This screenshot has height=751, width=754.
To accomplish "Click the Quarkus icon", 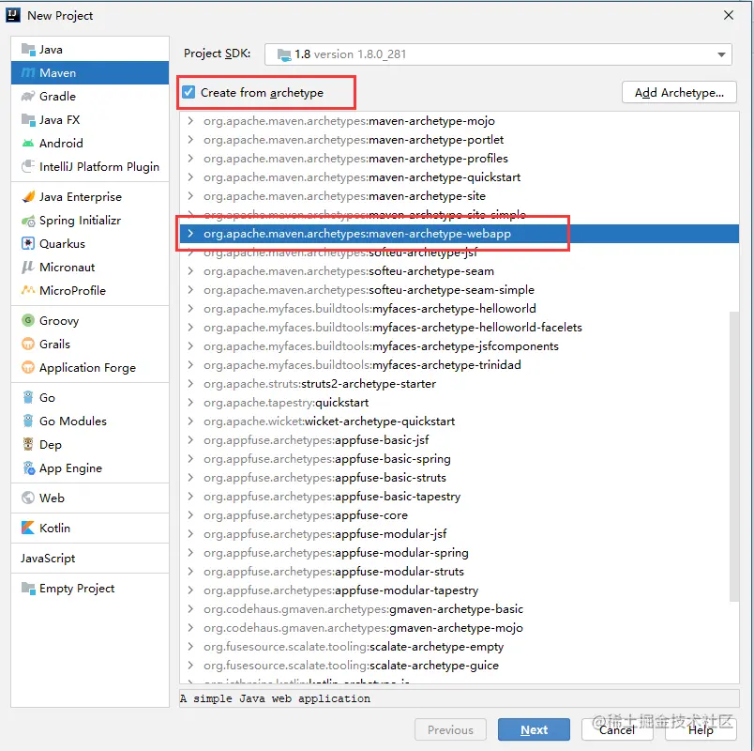I will 28,243.
